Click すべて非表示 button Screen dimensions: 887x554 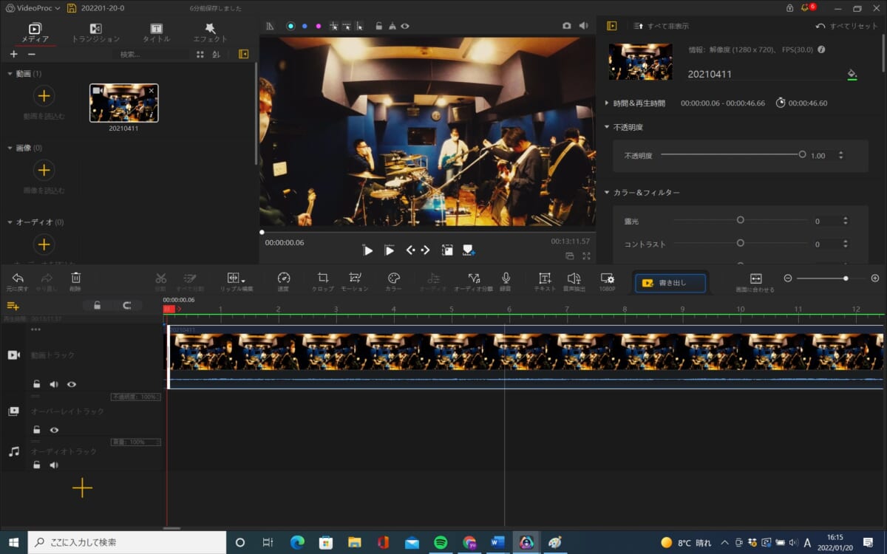661,26
